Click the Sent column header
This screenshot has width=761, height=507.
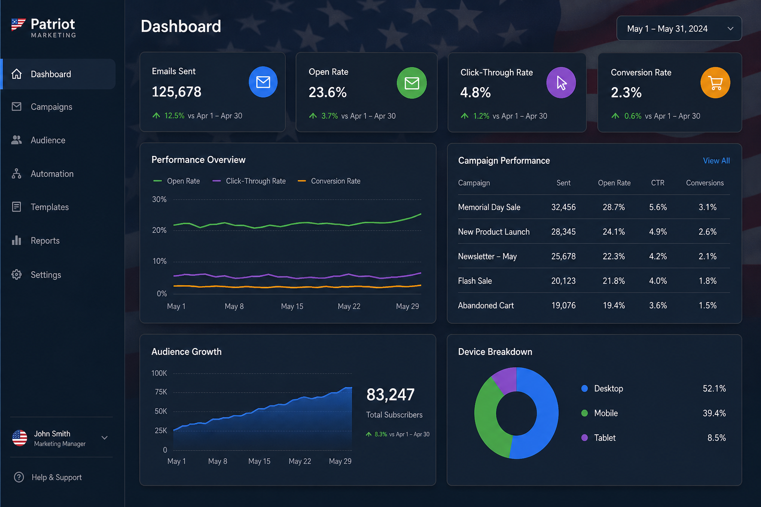coord(563,183)
